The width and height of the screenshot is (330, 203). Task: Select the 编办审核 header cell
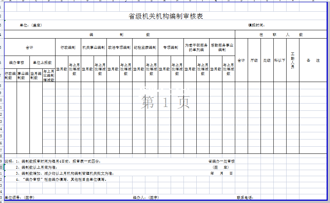(17, 62)
